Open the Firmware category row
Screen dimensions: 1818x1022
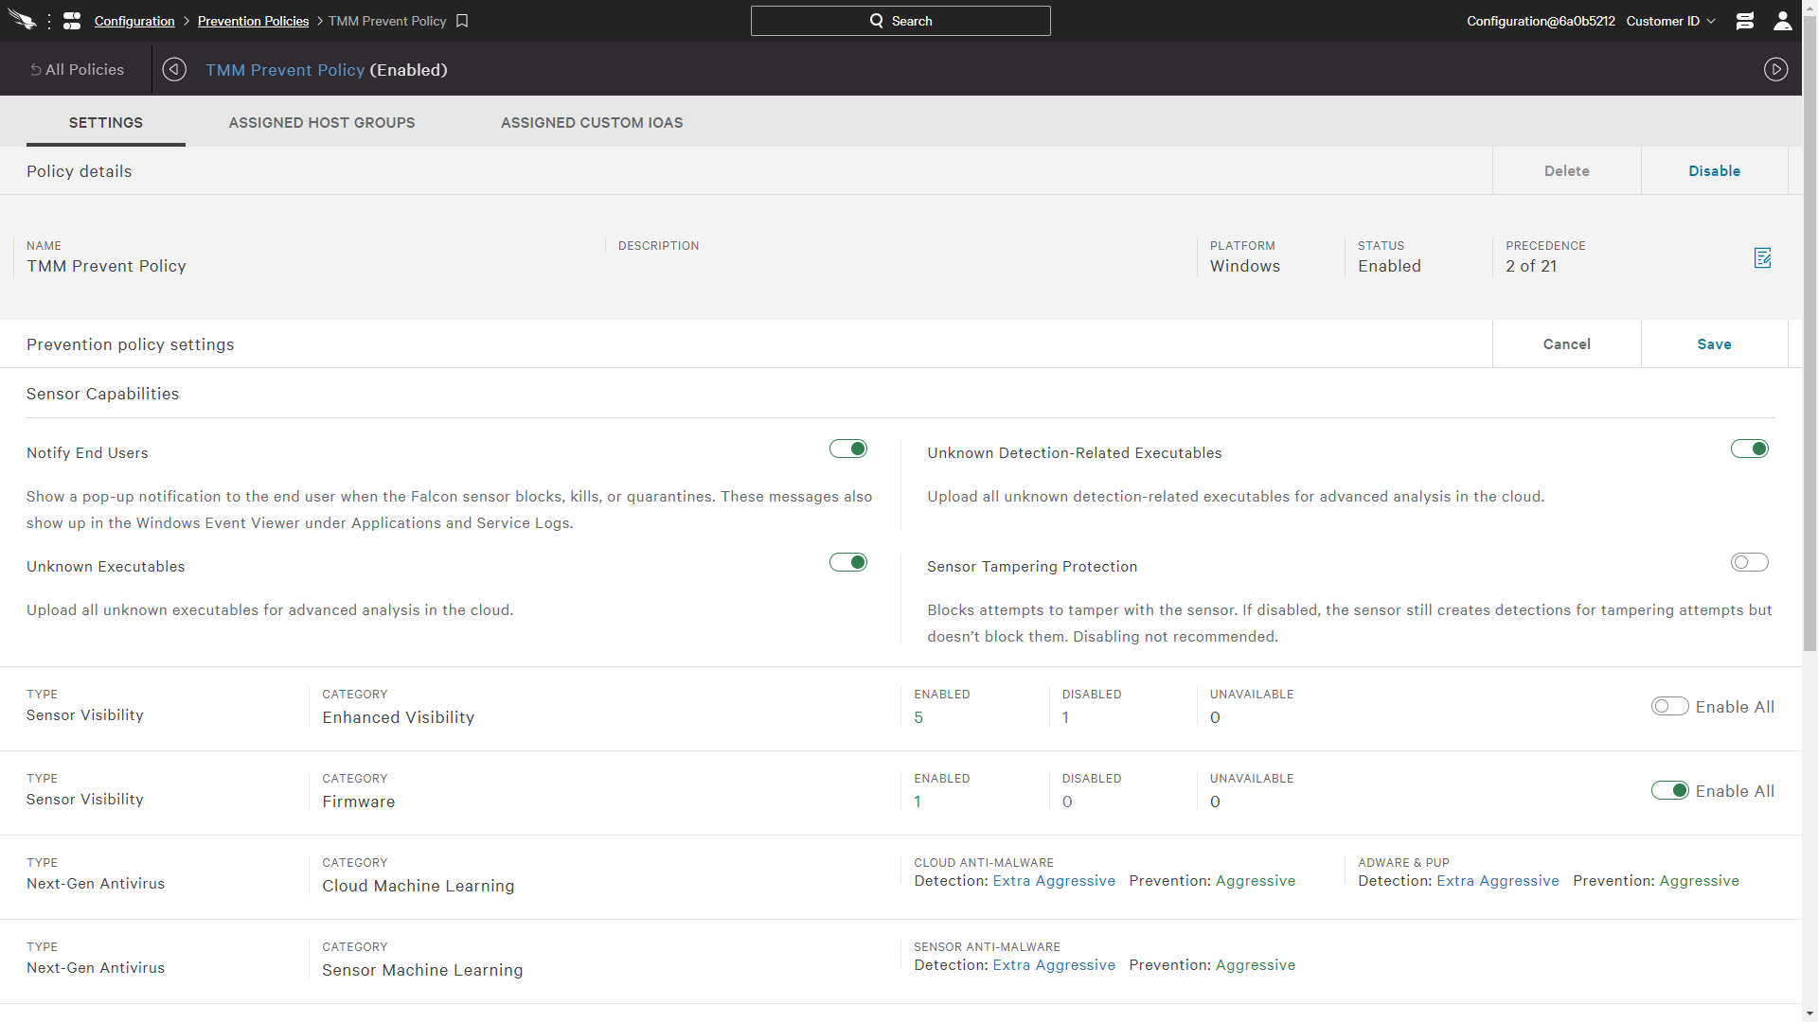coord(900,793)
